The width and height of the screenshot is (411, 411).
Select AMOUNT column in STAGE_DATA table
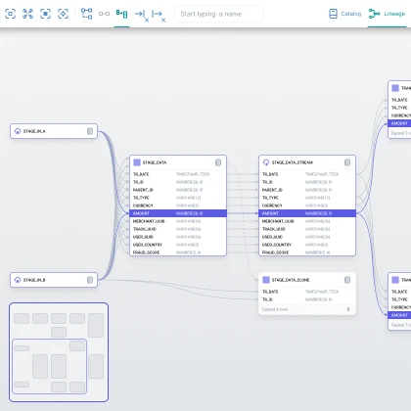click(178, 213)
